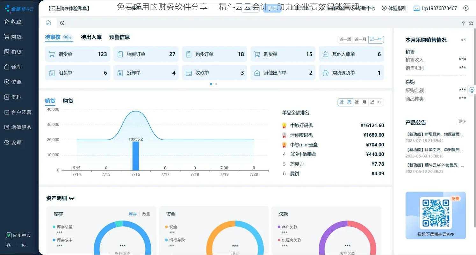Select 近一月 in the sales chart filter
Screen dimensions: 476x255
[x=360, y=102]
